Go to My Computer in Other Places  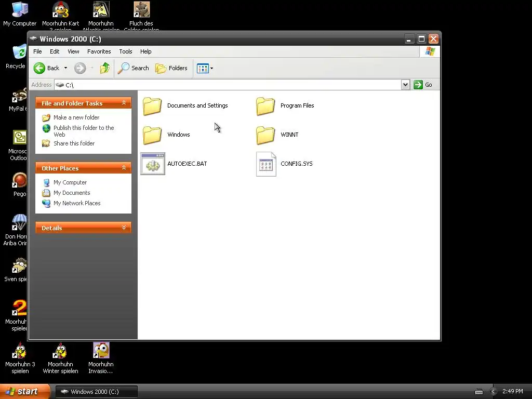click(70, 182)
